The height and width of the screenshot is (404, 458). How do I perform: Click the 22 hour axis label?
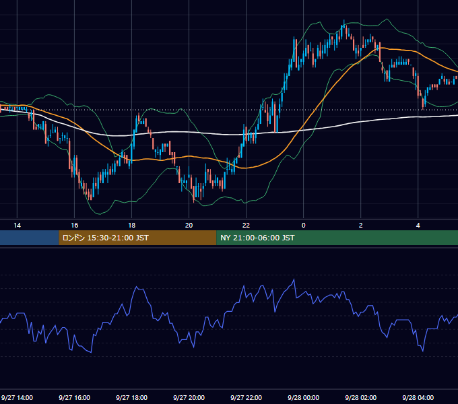click(x=247, y=226)
